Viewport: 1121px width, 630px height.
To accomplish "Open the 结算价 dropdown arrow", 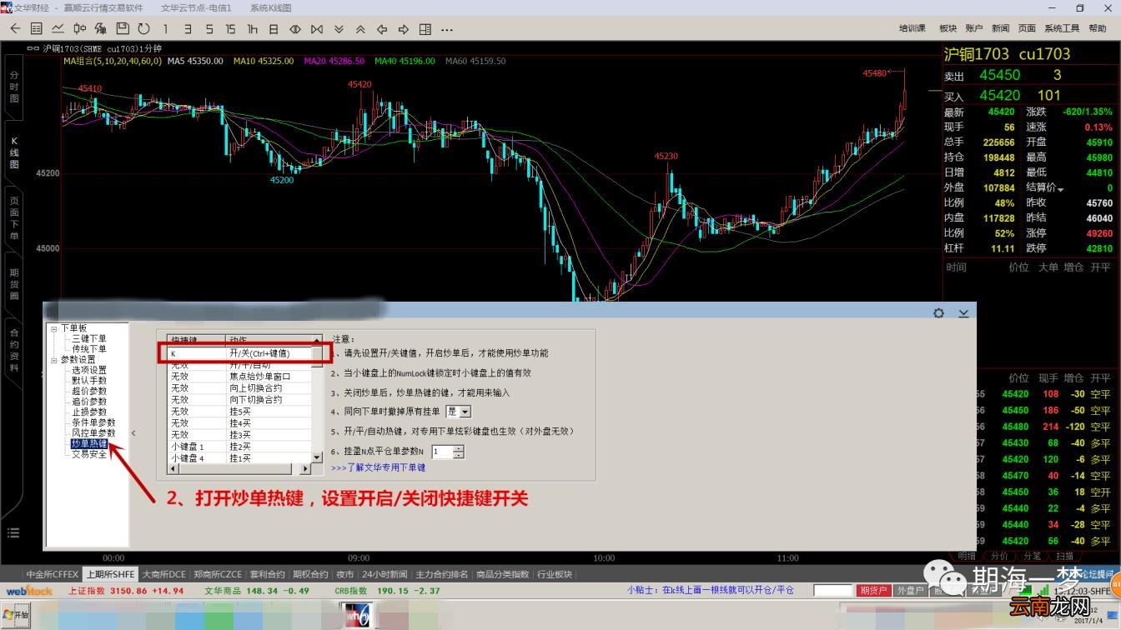I will pyautogui.click(x=1061, y=189).
